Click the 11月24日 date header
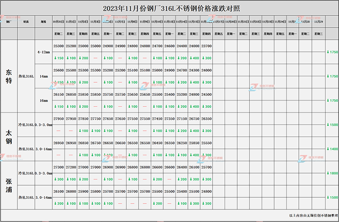The height and width of the screenshot is (222, 339). (x=280, y=22)
